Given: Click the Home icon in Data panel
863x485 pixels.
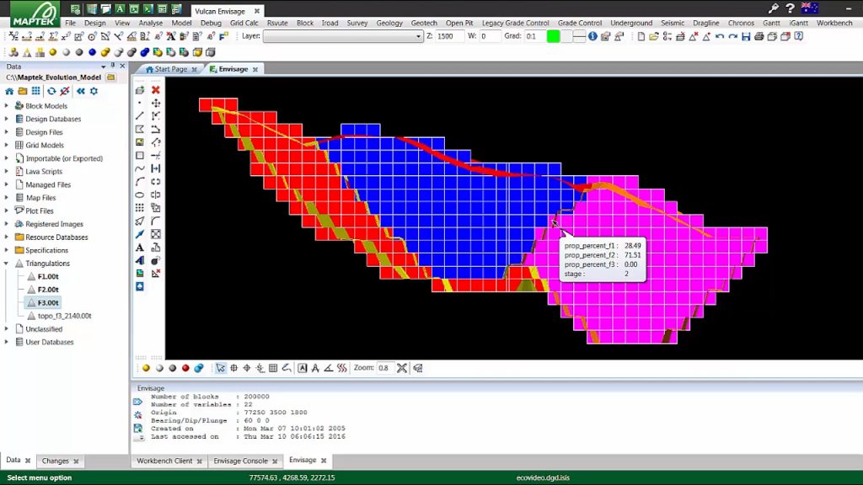Looking at the screenshot, I should pyautogui.click(x=9, y=91).
